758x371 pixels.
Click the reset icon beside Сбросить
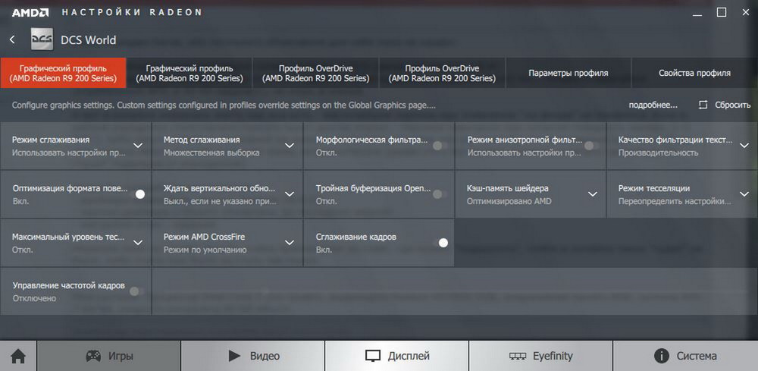(x=703, y=105)
